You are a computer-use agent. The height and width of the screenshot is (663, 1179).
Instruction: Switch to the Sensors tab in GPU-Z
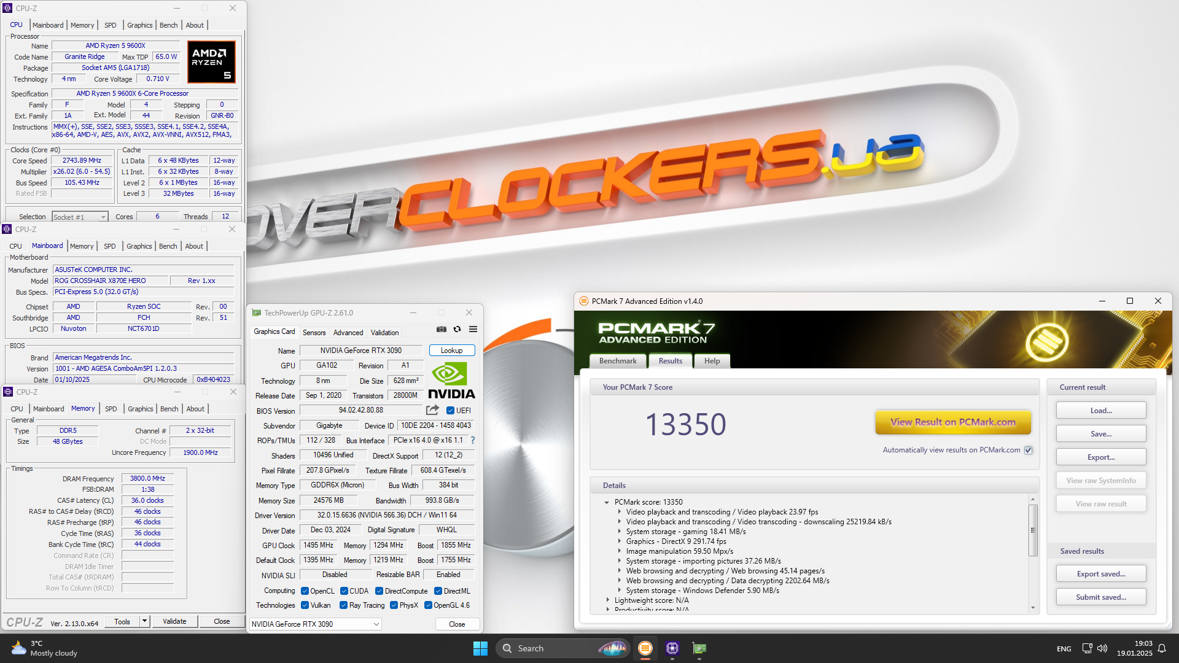tap(314, 333)
